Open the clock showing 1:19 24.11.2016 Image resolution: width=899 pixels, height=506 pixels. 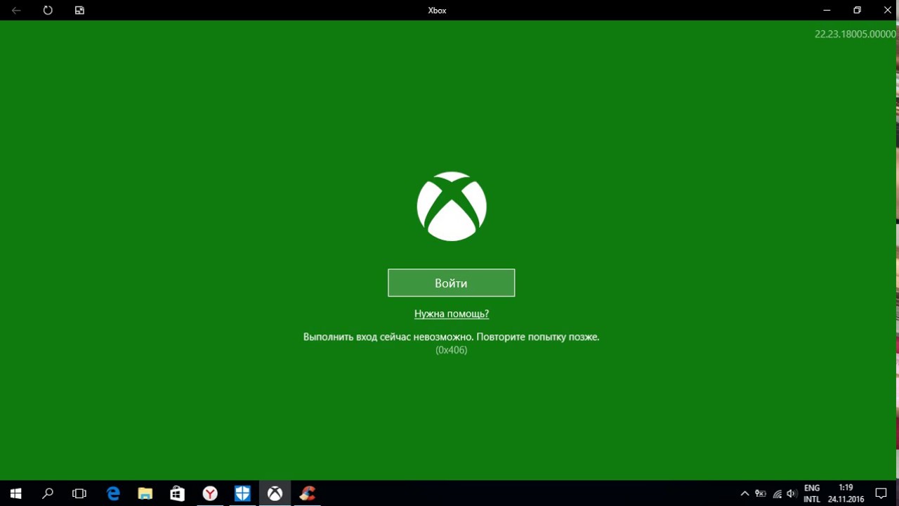(846, 493)
